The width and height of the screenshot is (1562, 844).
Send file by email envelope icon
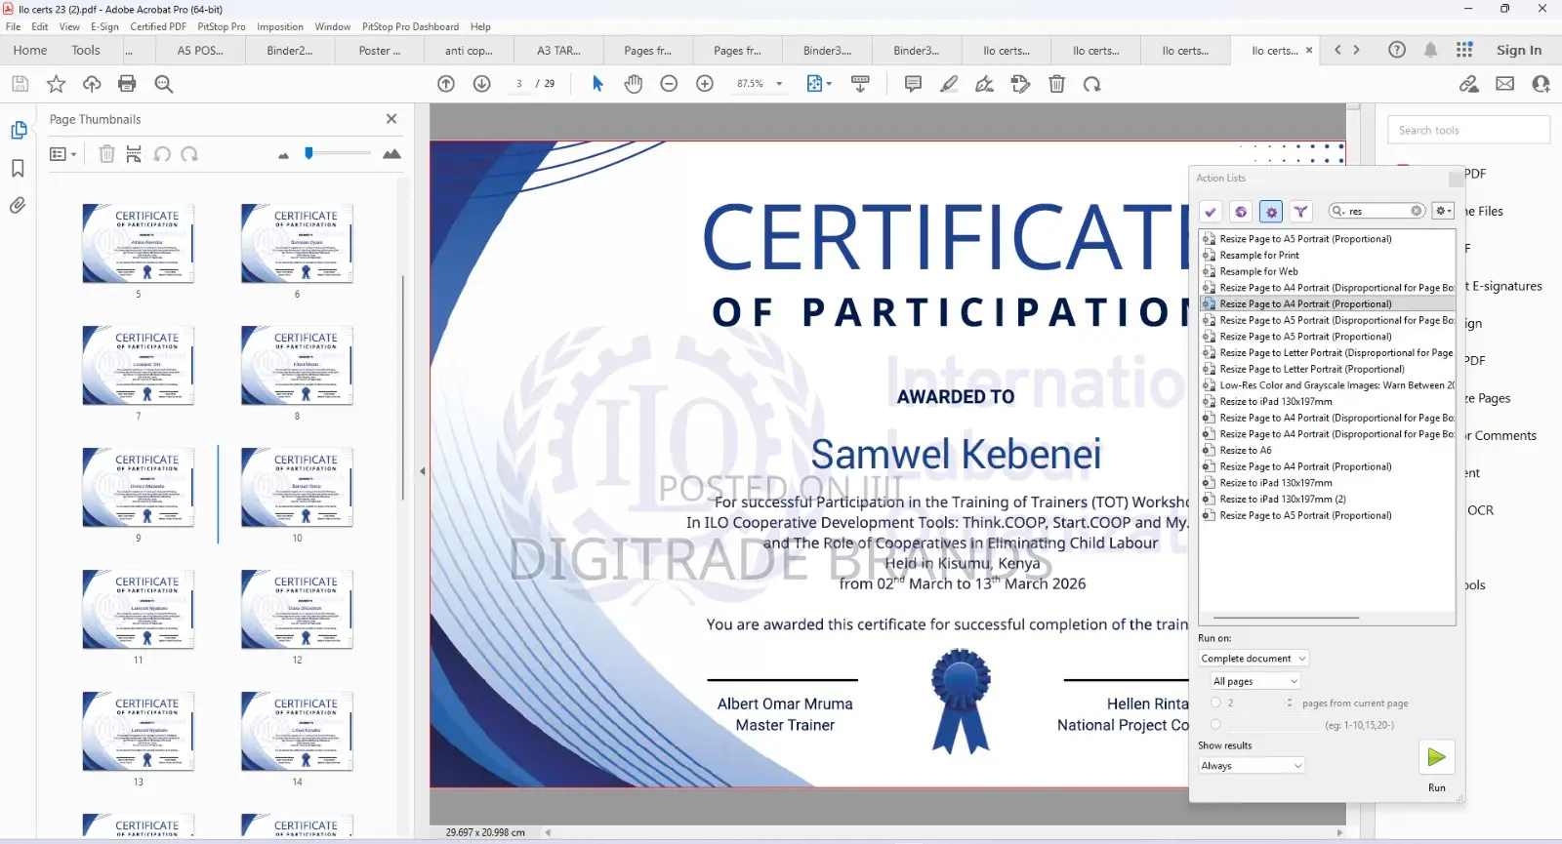[x=1505, y=84]
